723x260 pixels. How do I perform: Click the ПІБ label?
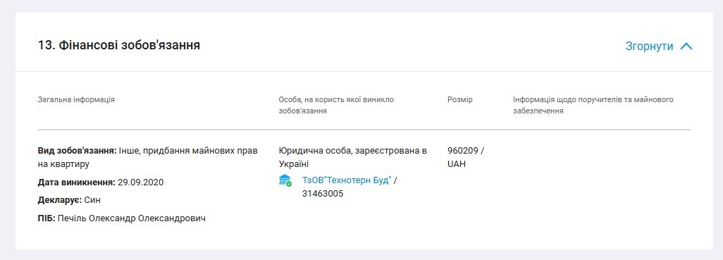coord(47,218)
